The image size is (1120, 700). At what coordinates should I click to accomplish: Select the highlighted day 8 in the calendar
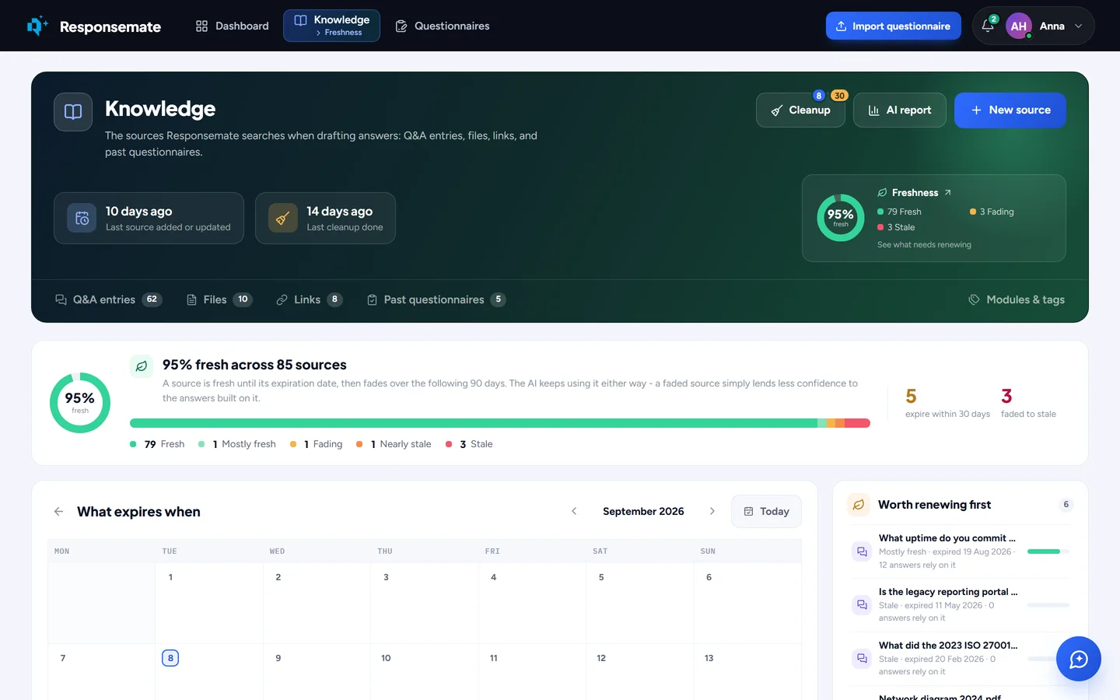[x=170, y=658]
